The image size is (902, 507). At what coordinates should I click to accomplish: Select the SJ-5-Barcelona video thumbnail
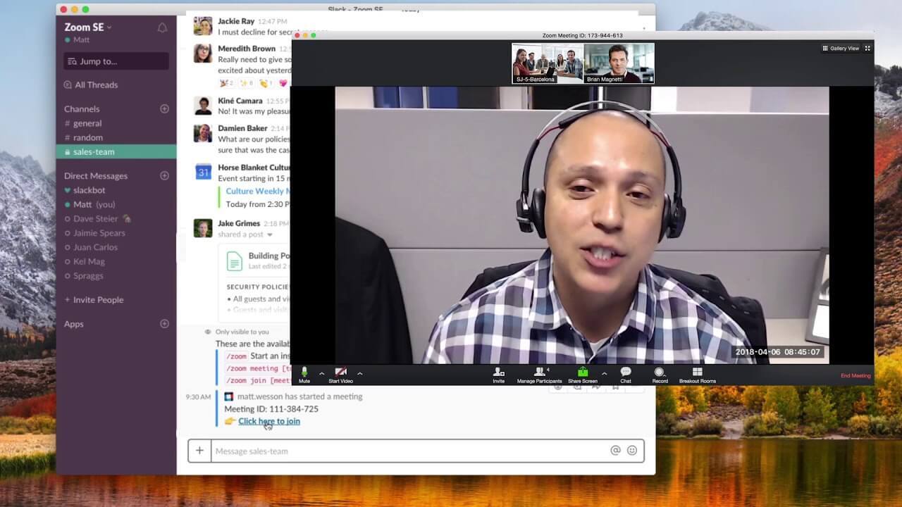(548, 63)
